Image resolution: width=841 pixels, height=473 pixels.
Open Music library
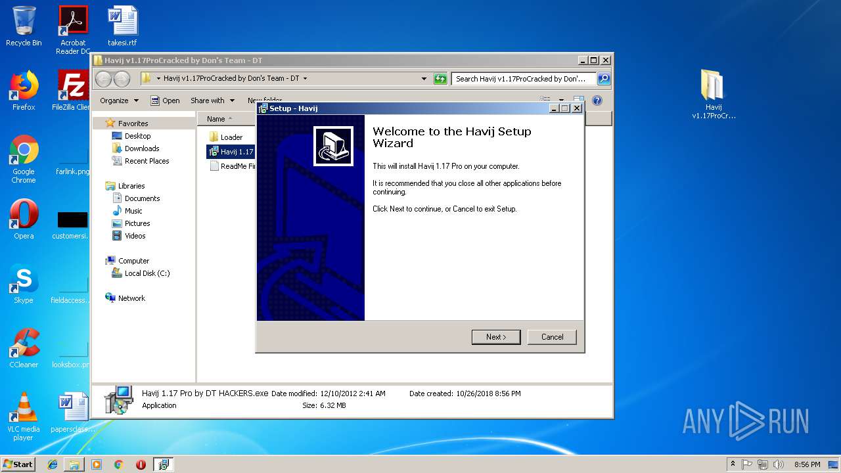click(133, 211)
